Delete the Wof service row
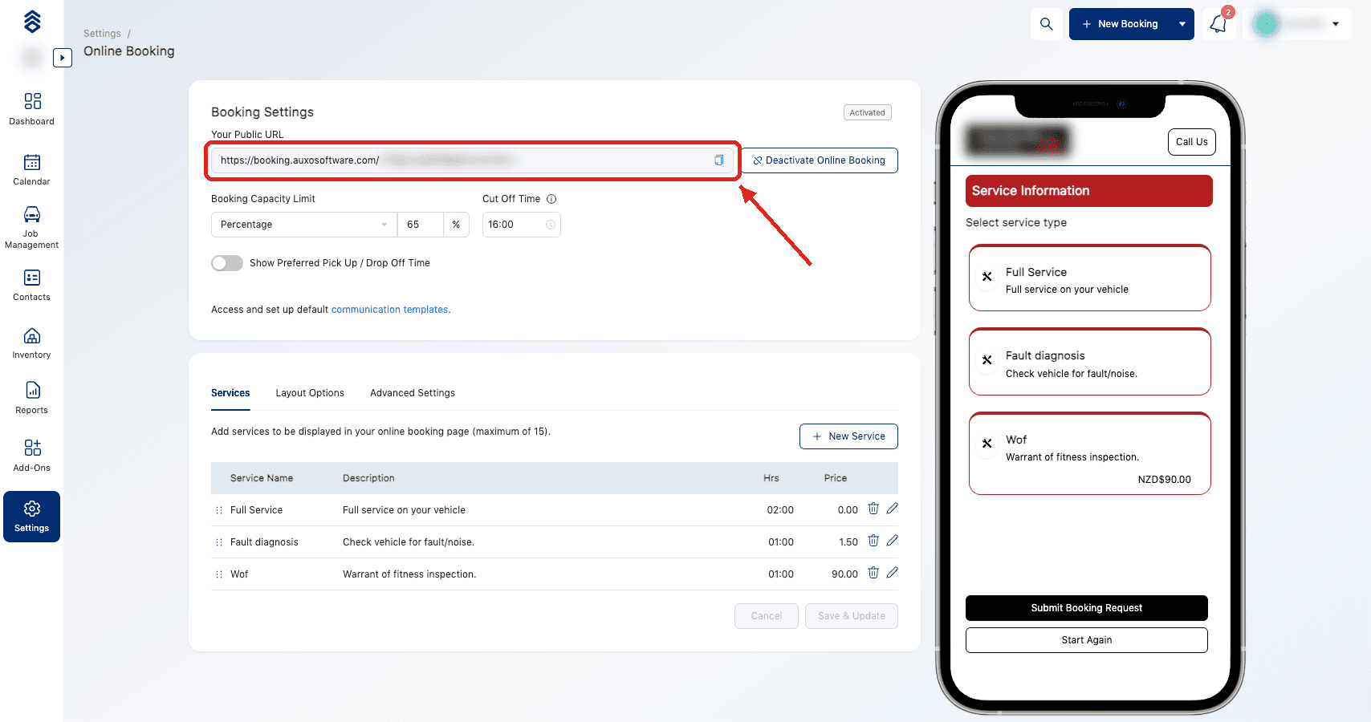This screenshot has height=722, width=1371. (x=873, y=573)
